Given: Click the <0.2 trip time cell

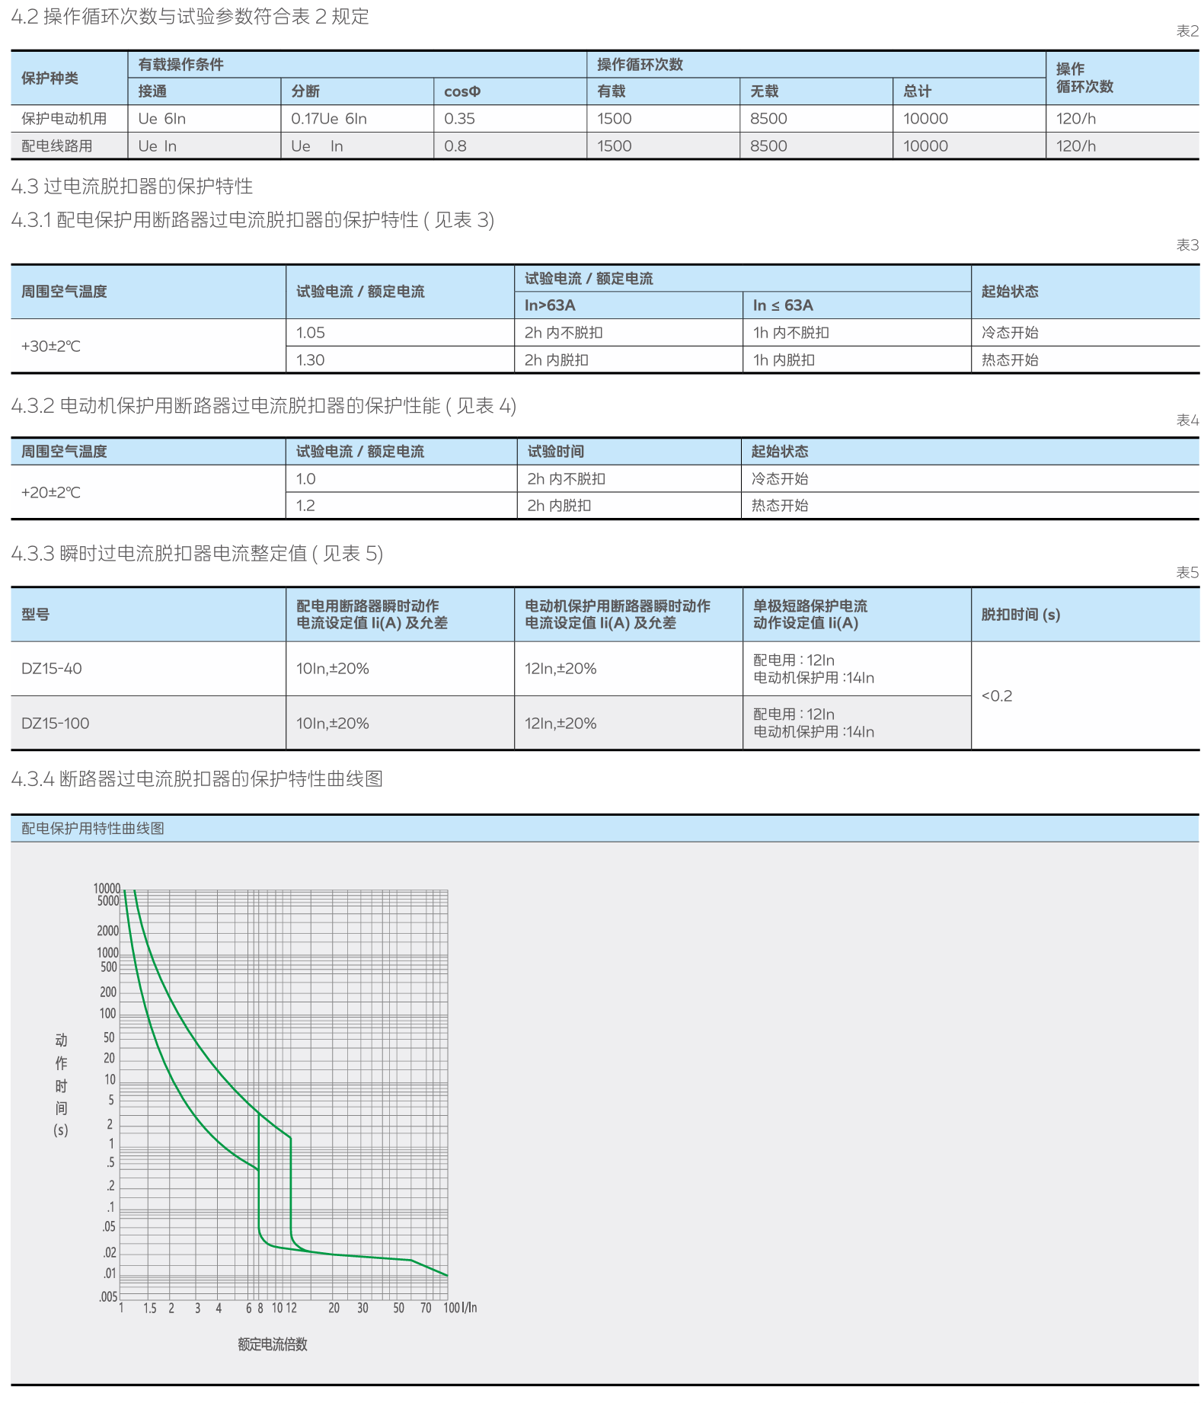Looking at the screenshot, I should (x=997, y=696).
